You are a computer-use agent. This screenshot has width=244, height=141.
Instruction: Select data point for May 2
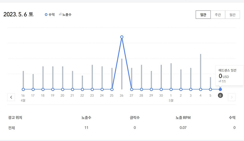point(181,89)
